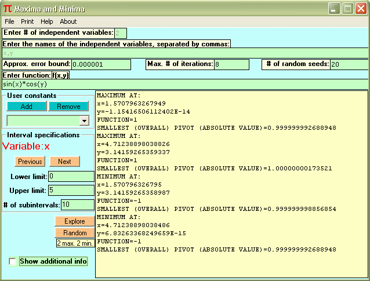Viewport: 370px width, 281px height.
Task: Click the Add user constant button
Action: click(26, 107)
